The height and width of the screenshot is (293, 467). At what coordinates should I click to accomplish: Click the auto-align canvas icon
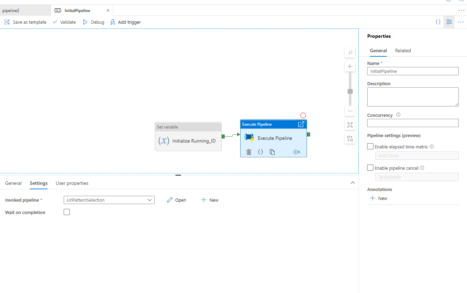[x=350, y=138]
